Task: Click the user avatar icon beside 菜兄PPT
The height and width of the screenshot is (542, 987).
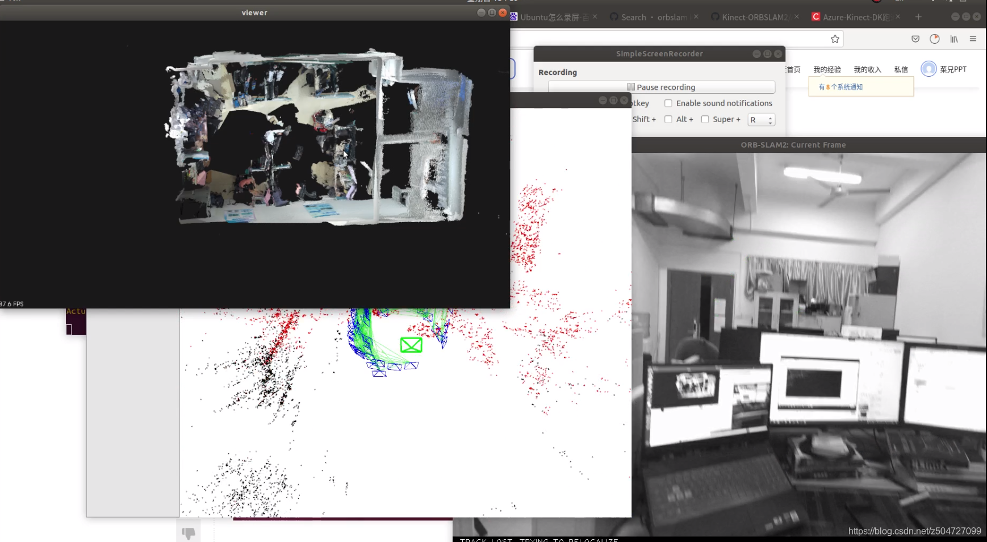Action: point(929,69)
